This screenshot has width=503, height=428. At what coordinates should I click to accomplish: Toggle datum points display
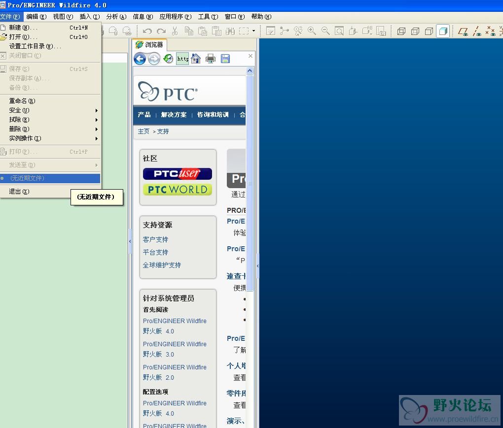[491, 31]
